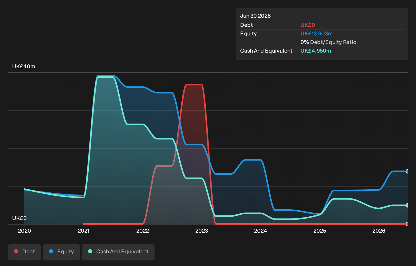416x266 pixels.
Task: Toggle the Equity legend button
Action: coord(62,252)
